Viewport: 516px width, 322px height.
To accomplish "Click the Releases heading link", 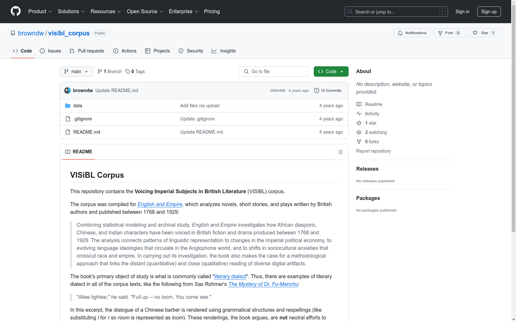I will coord(367,169).
